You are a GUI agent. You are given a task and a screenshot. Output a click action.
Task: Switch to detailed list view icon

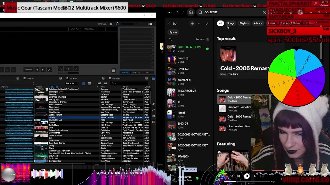coord(83,83)
